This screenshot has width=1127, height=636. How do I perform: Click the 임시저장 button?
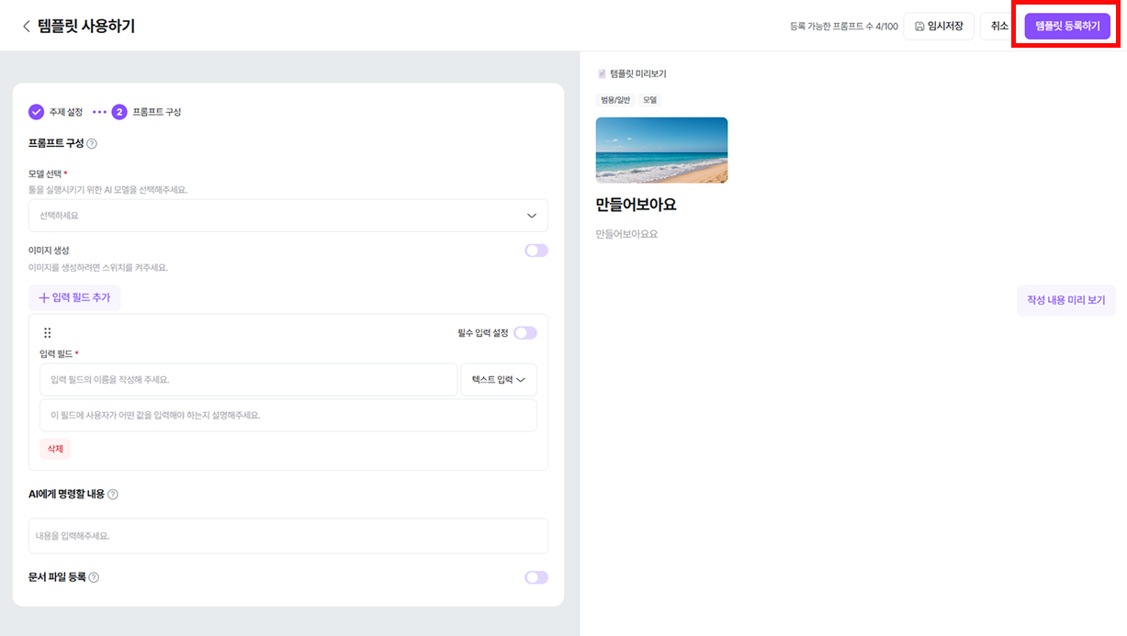click(x=939, y=27)
